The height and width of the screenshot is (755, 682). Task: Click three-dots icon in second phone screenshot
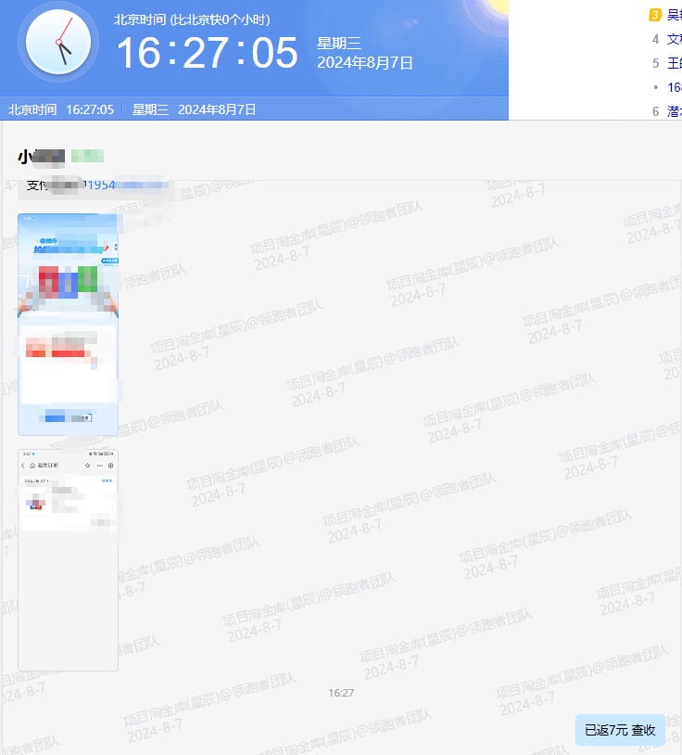(x=99, y=465)
